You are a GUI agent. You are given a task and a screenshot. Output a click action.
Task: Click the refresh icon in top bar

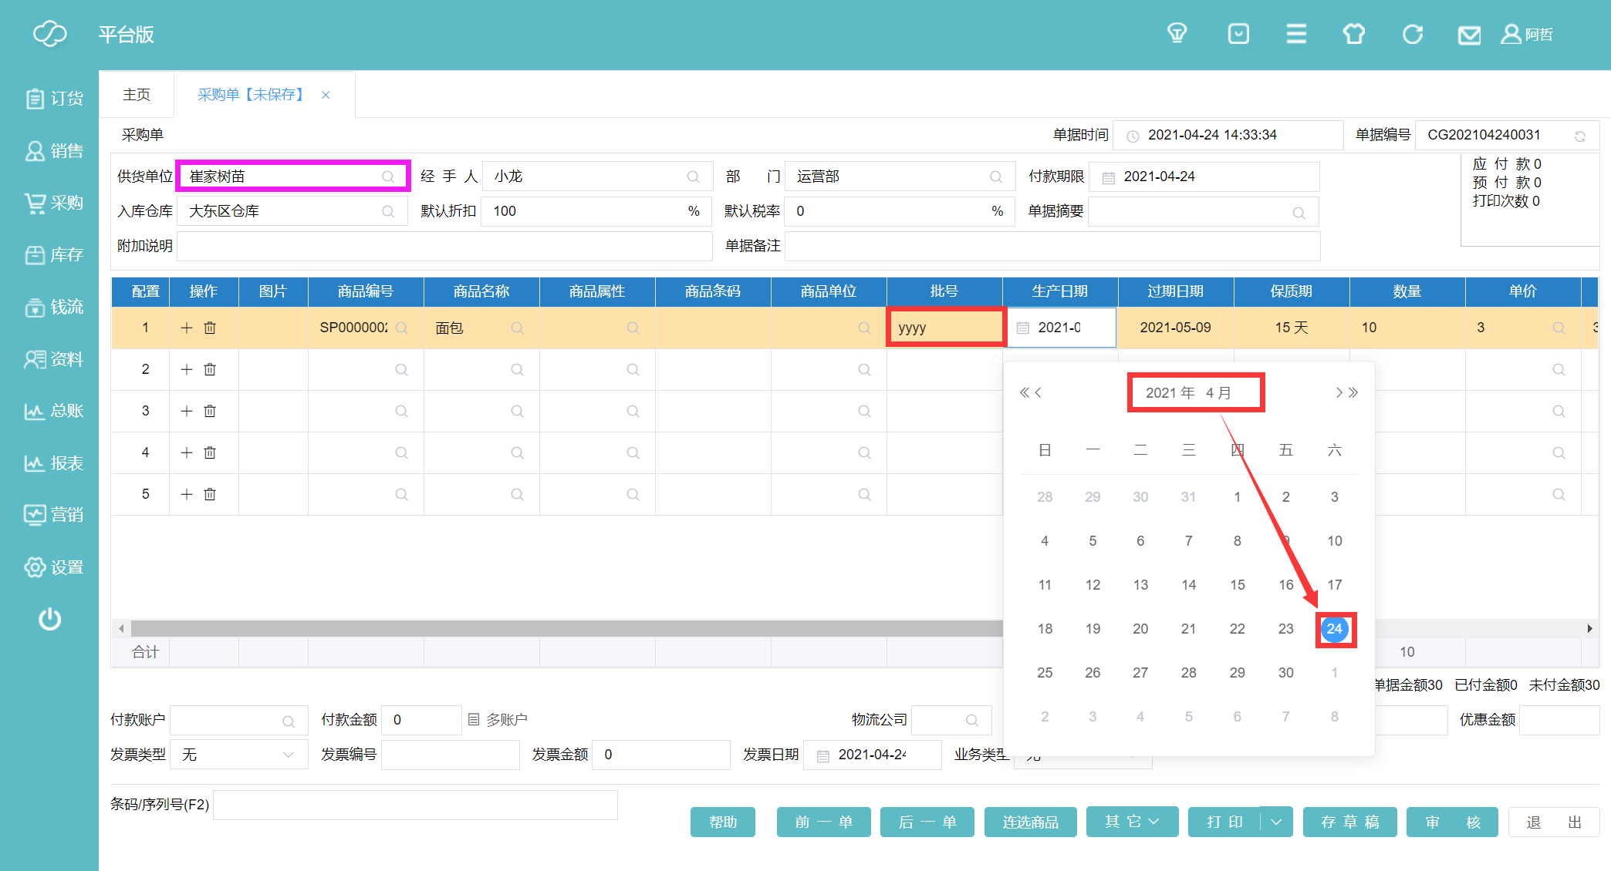point(1412,34)
